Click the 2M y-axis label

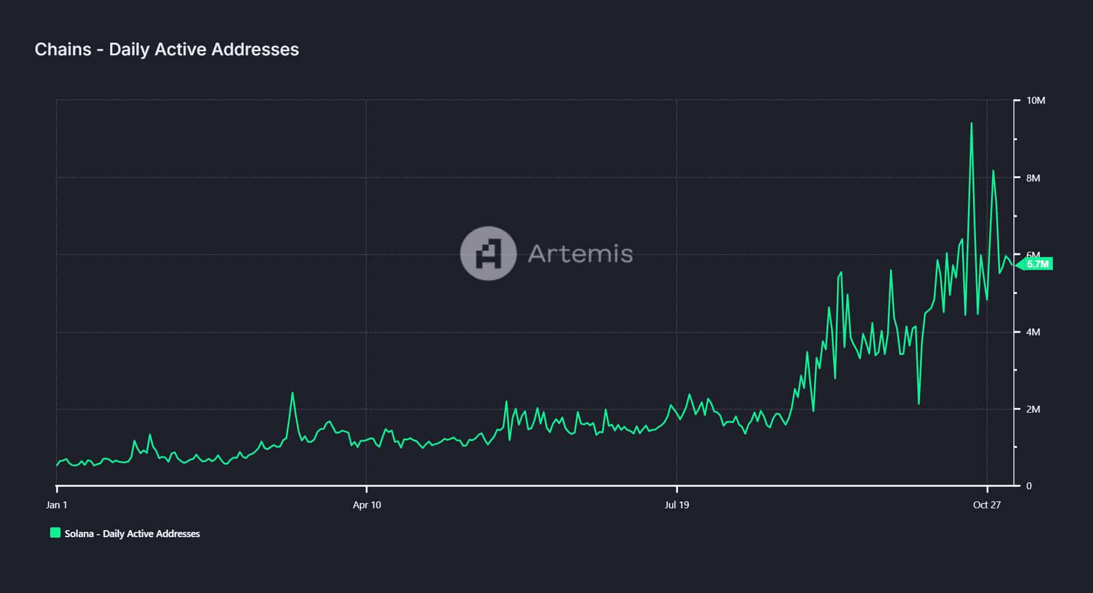(1032, 409)
